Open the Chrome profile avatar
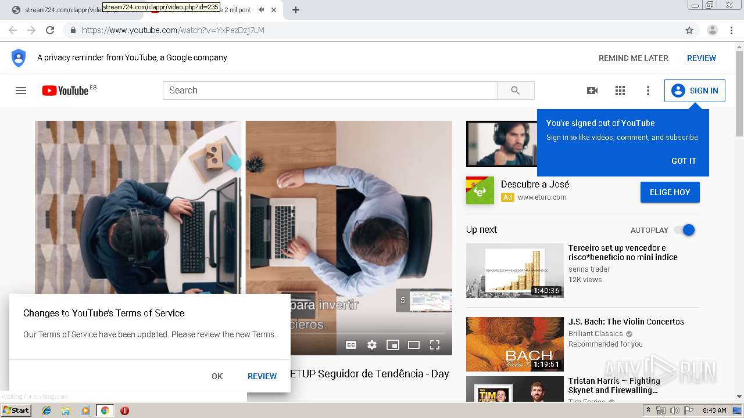The width and height of the screenshot is (744, 418). 713,30
